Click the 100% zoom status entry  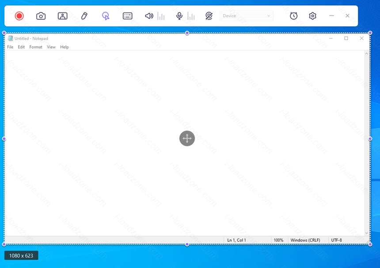coord(278,240)
